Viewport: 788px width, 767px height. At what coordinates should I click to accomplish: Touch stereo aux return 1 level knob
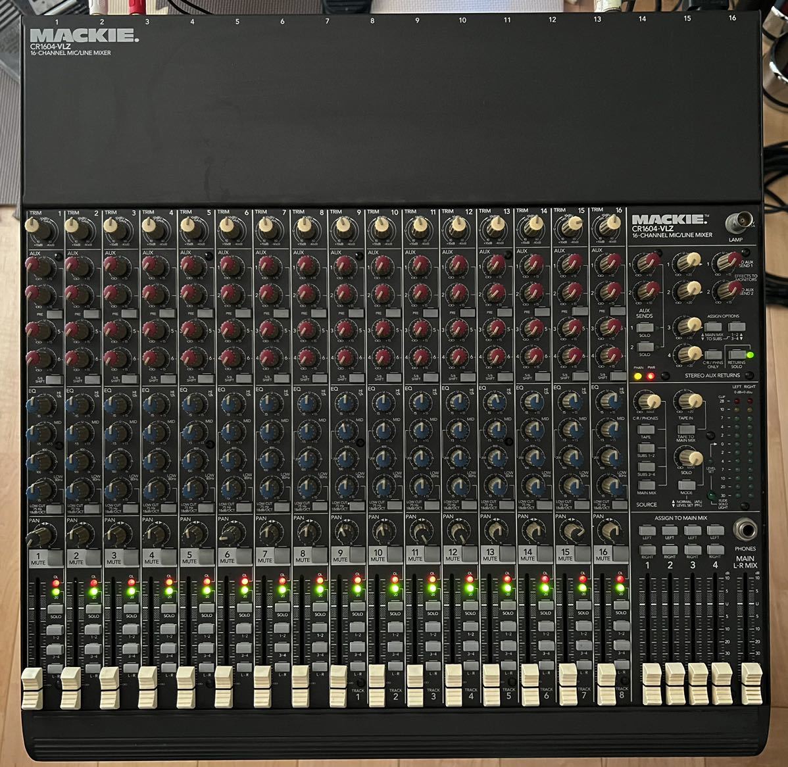(687, 262)
